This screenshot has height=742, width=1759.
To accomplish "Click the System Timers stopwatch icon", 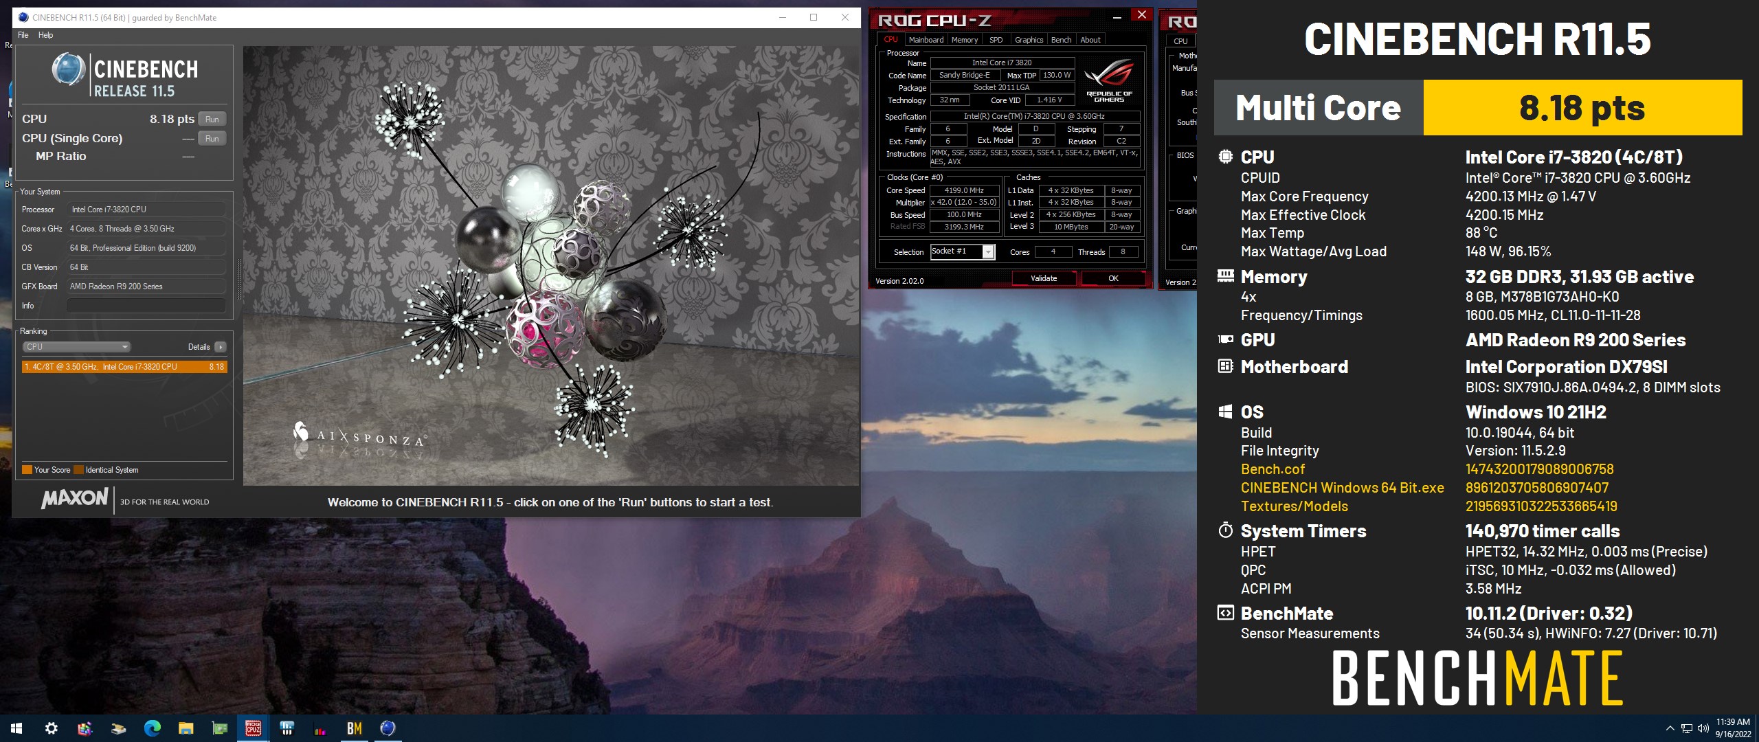I will (x=1225, y=530).
